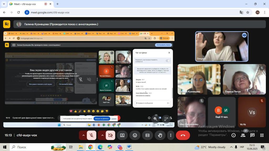The width and height of the screenshot is (269, 151).
Task: Expand the video settings chevron beside the camera
Action: [102, 135]
